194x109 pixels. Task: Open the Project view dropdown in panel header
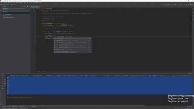click(x=5, y=7)
